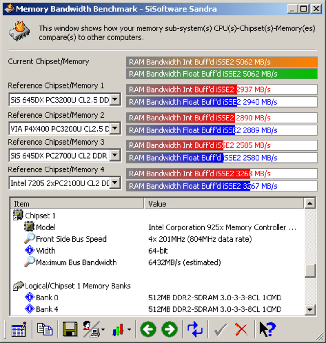Open Reference Chipset/Memory 1 dropdown
Image resolution: width=326 pixels, height=343 pixels.
(x=115, y=100)
